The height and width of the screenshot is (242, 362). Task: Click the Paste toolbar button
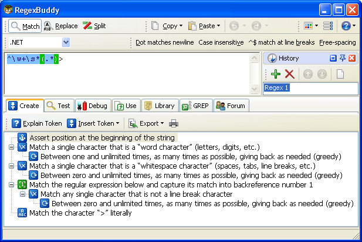pos(201,26)
